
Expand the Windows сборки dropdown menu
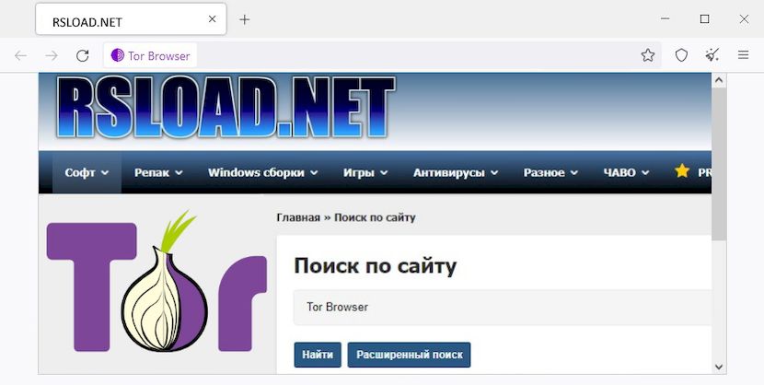click(x=262, y=172)
